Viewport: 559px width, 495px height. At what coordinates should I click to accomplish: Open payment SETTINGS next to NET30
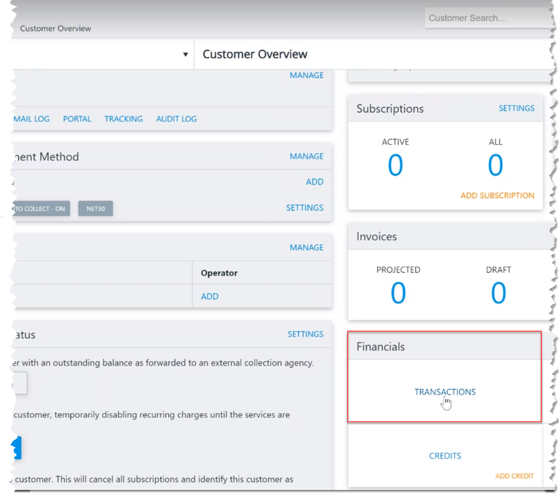pyautogui.click(x=305, y=208)
